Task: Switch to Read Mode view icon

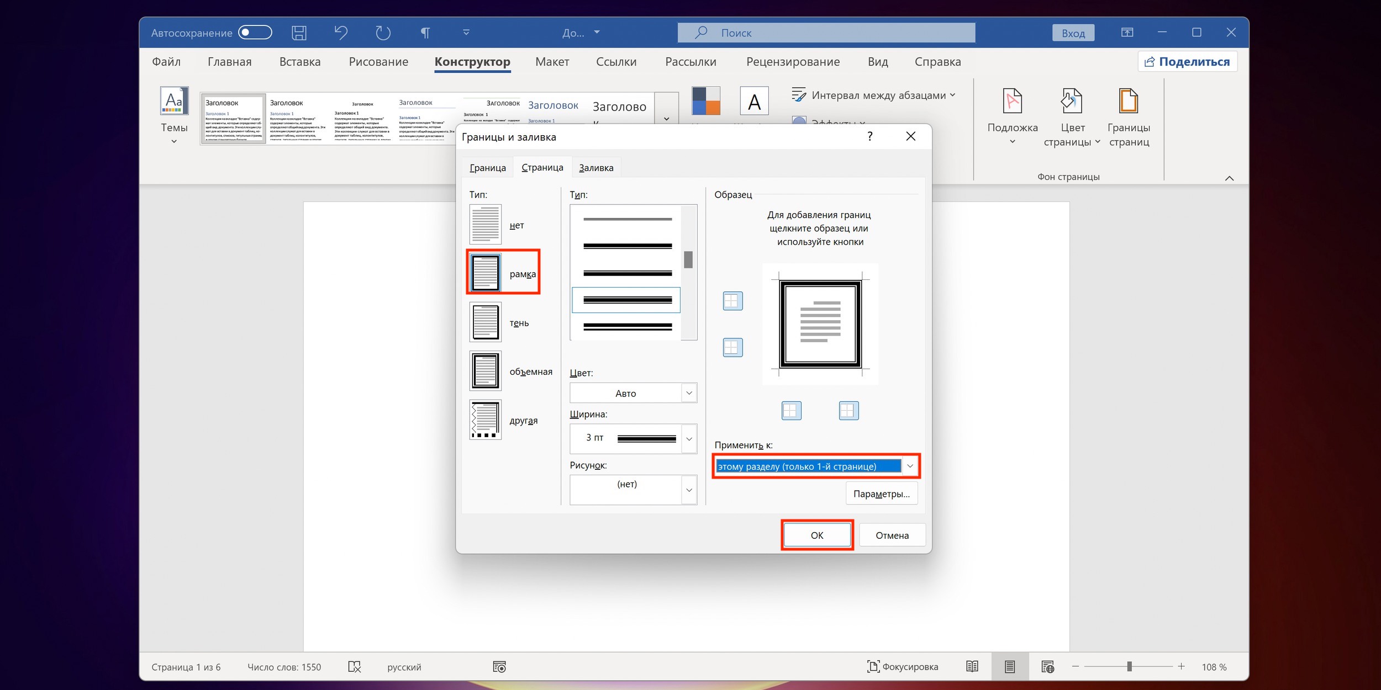Action: [x=972, y=667]
